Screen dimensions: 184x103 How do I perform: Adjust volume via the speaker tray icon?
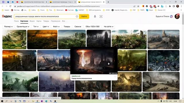164,101
